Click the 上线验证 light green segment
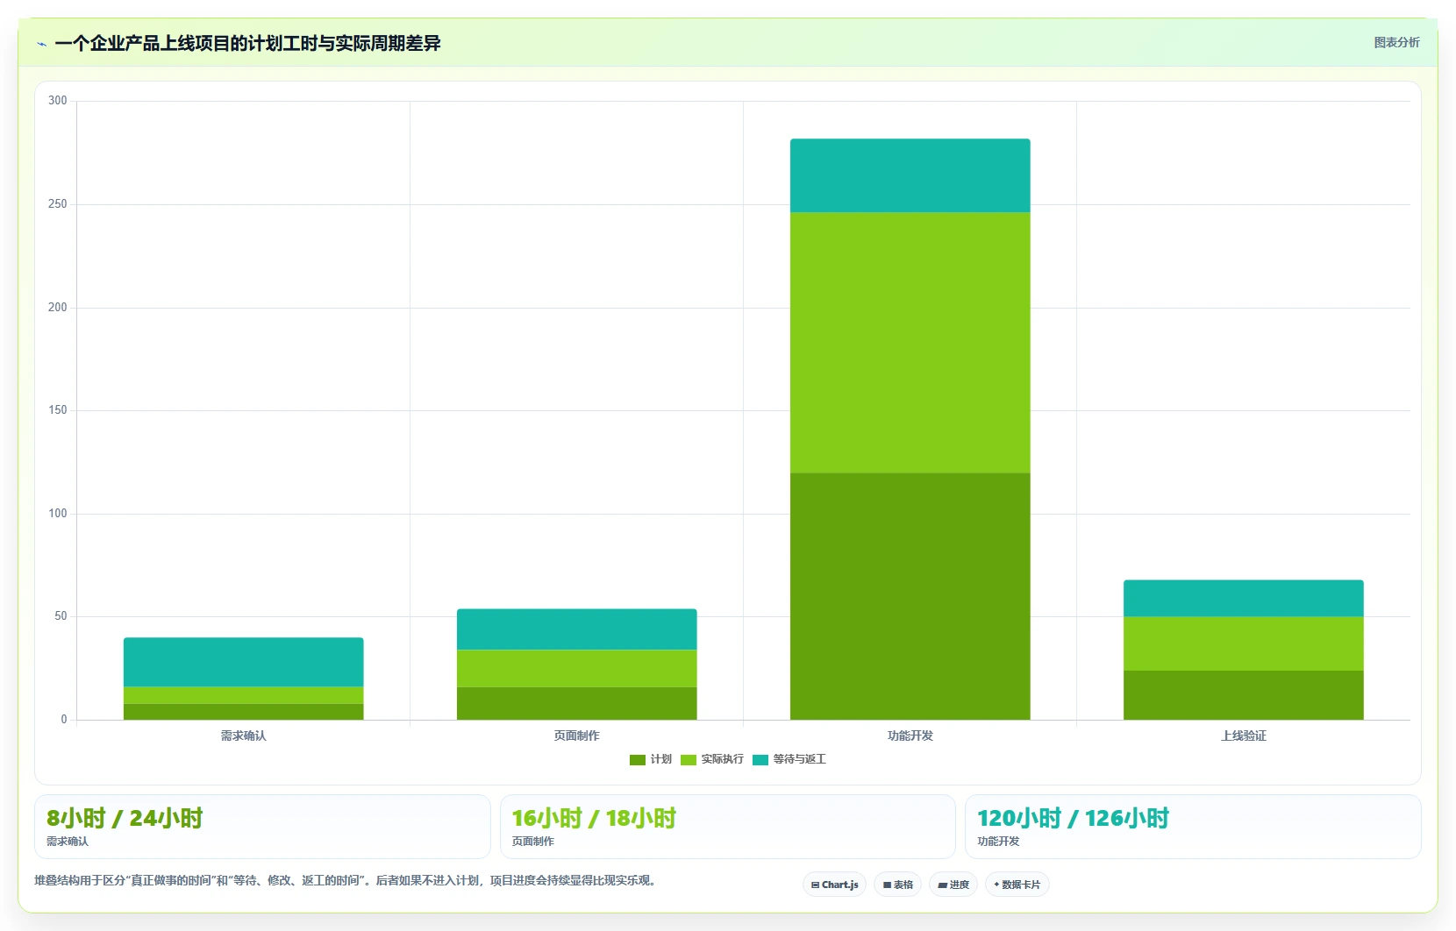The width and height of the screenshot is (1456, 931). (x=1244, y=643)
